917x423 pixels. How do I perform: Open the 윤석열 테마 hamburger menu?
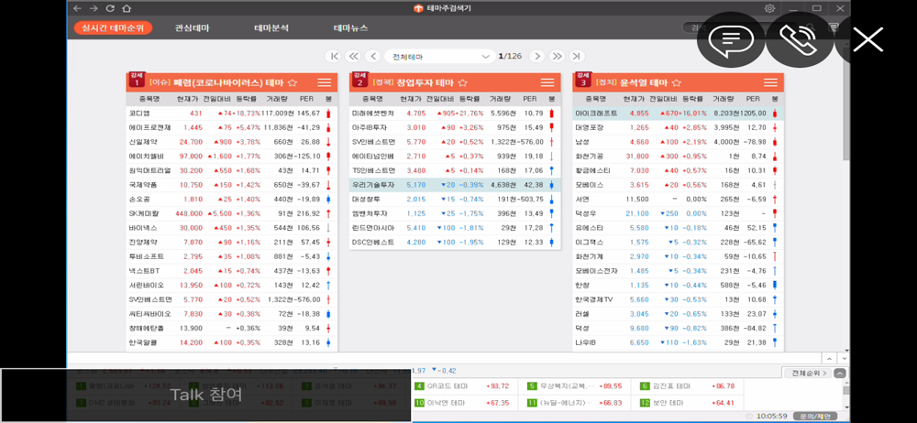(x=771, y=82)
